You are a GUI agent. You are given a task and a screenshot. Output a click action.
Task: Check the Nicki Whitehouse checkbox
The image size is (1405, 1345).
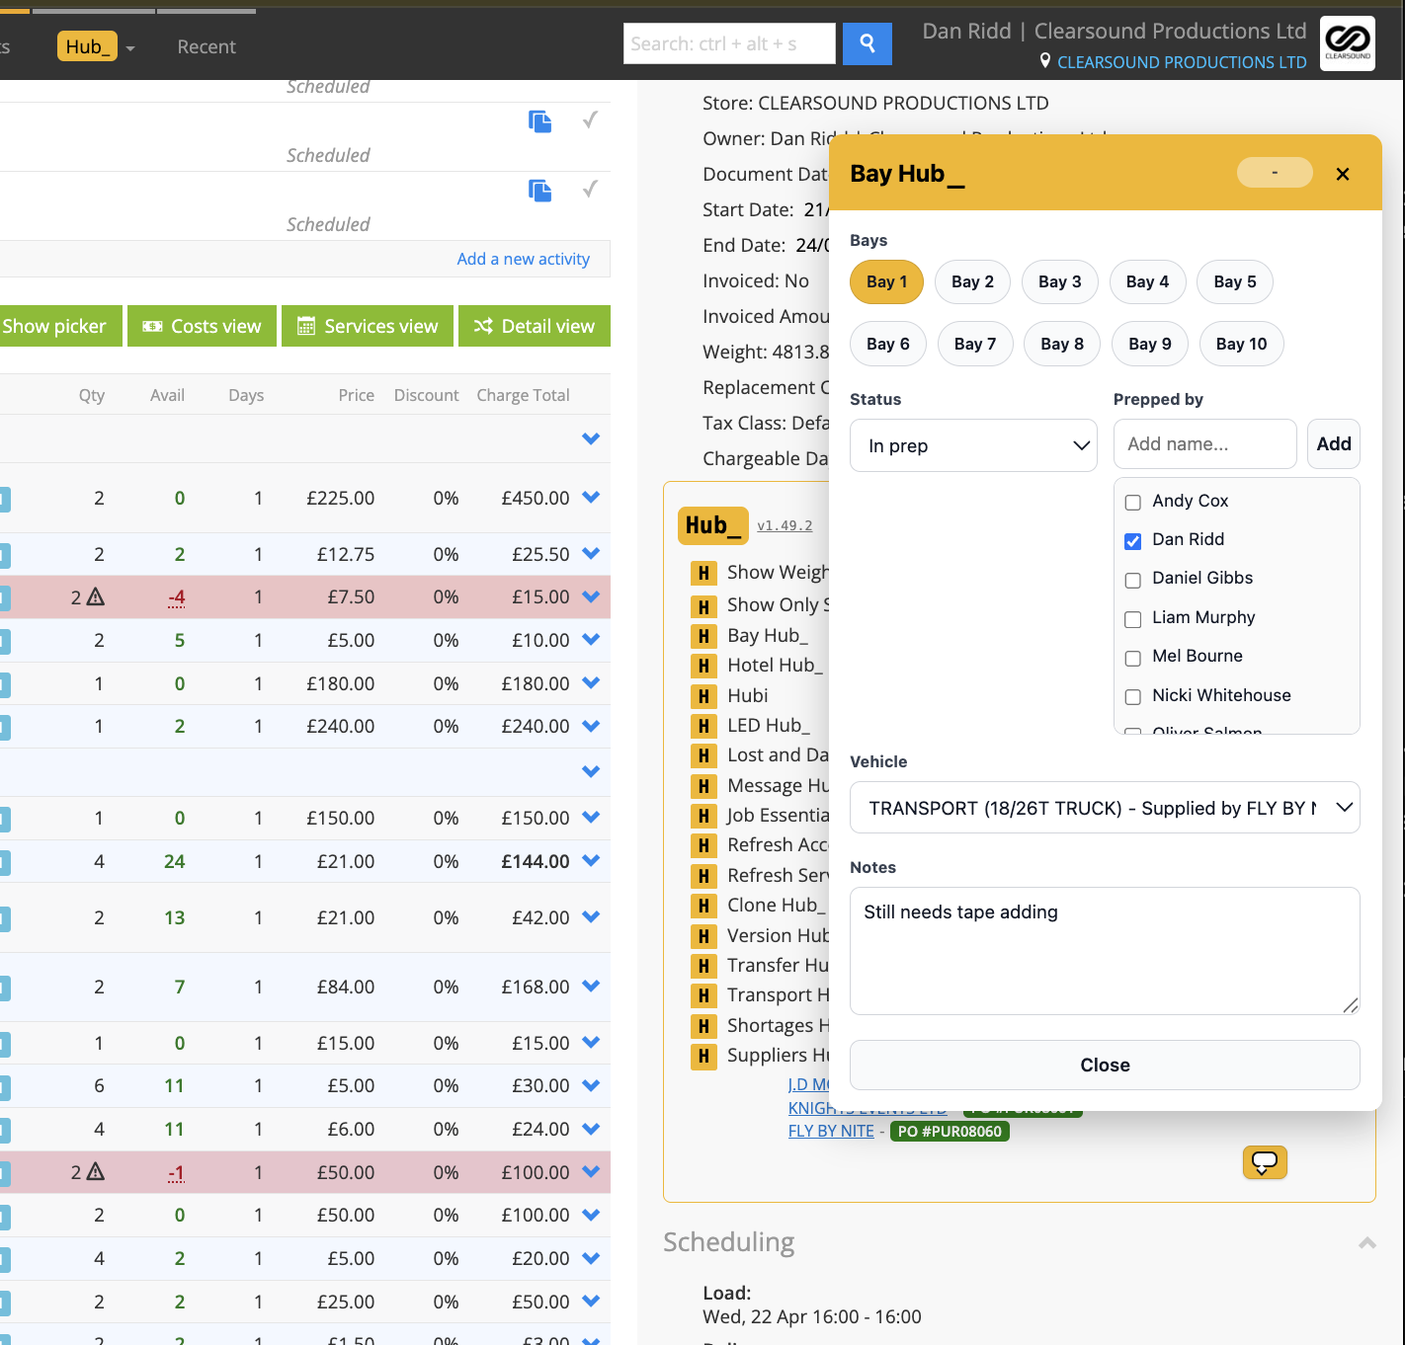1133,697
